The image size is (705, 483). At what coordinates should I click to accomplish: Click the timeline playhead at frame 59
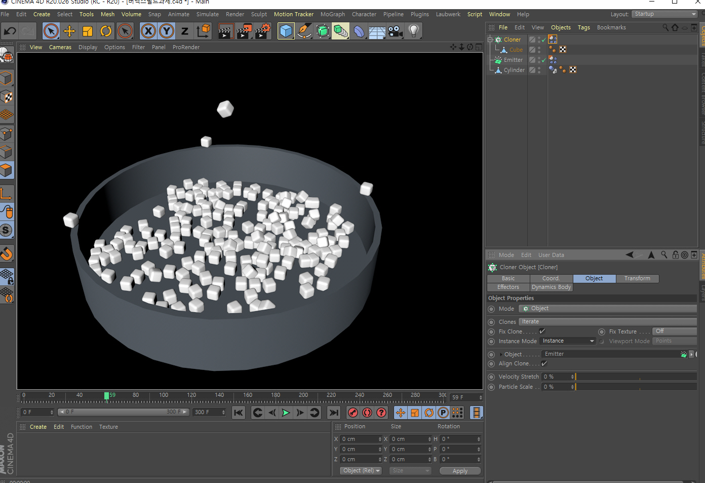coord(107,395)
